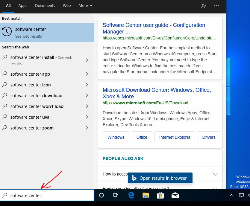The image size is (250, 206).
Task: Open the three-dot options menu
Action: [216, 5]
